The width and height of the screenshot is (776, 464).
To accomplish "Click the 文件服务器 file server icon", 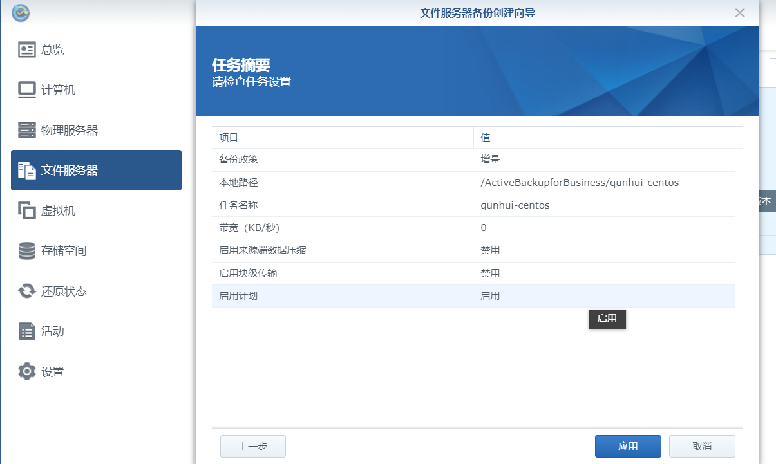I will (27, 171).
